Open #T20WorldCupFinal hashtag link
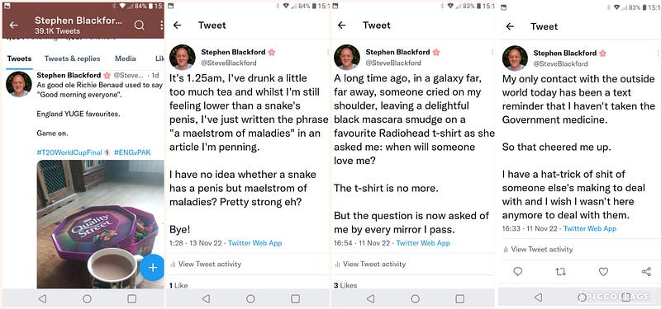The width and height of the screenshot is (661, 309). tap(69, 152)
